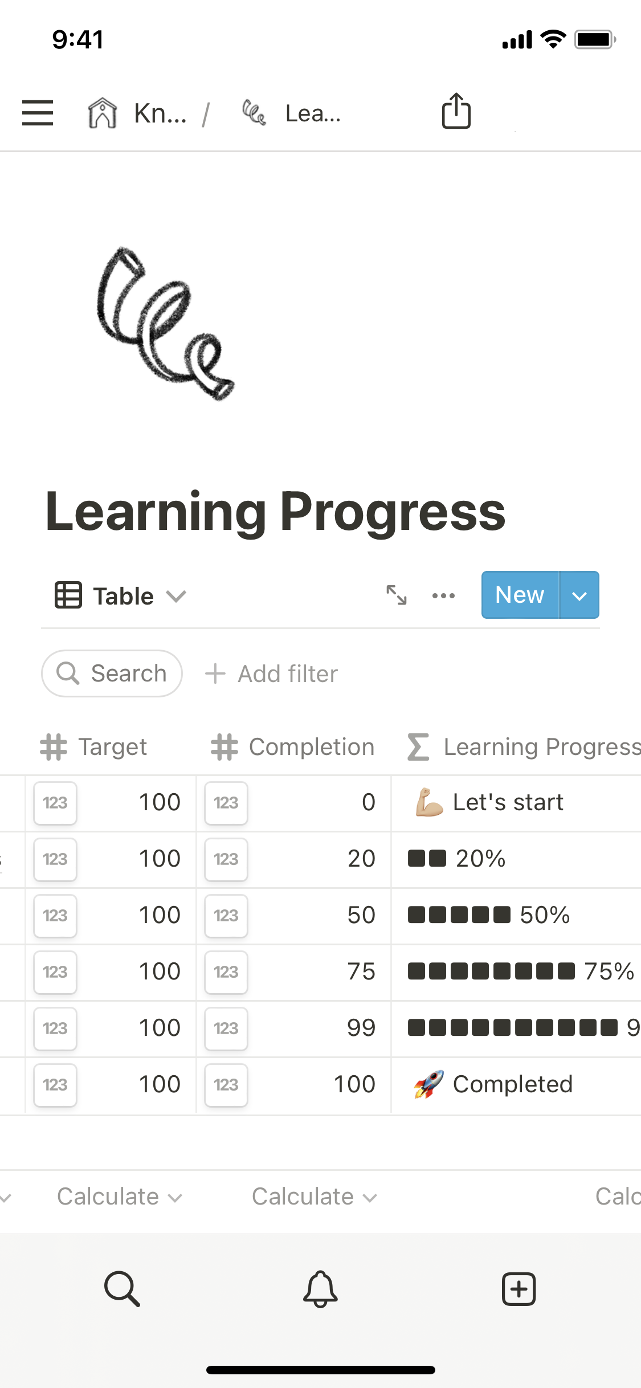The width and height of the screenshot is (641, 1388).
Task: Tap the new page plus icon
Action: [518, 1288]
